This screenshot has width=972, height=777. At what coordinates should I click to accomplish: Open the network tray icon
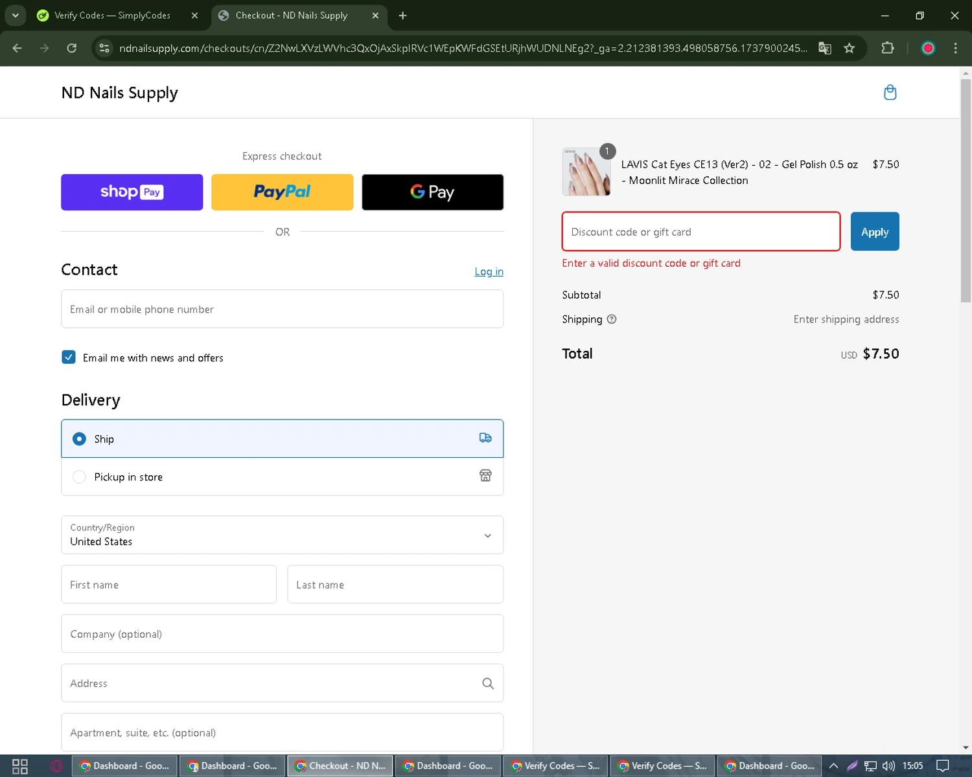click(x=870, y=766)
